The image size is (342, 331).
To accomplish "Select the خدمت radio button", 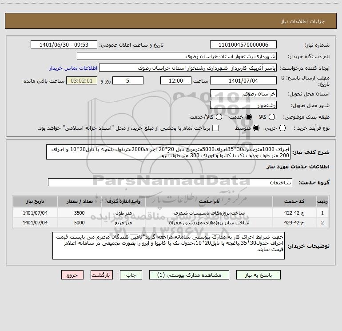I will [x=248, y=117].
